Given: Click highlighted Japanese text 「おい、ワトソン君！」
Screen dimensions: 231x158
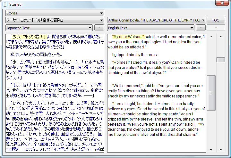Looking at the screenshot, I should (29, 37).
